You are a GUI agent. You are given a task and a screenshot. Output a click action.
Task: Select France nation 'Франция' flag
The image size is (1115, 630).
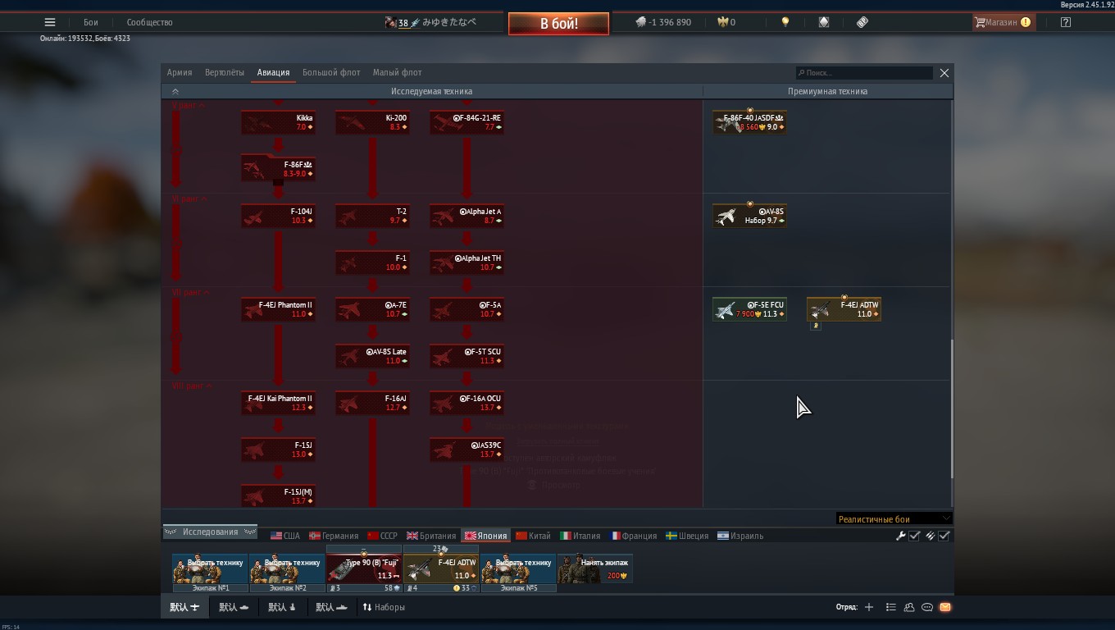click(633, 536)
